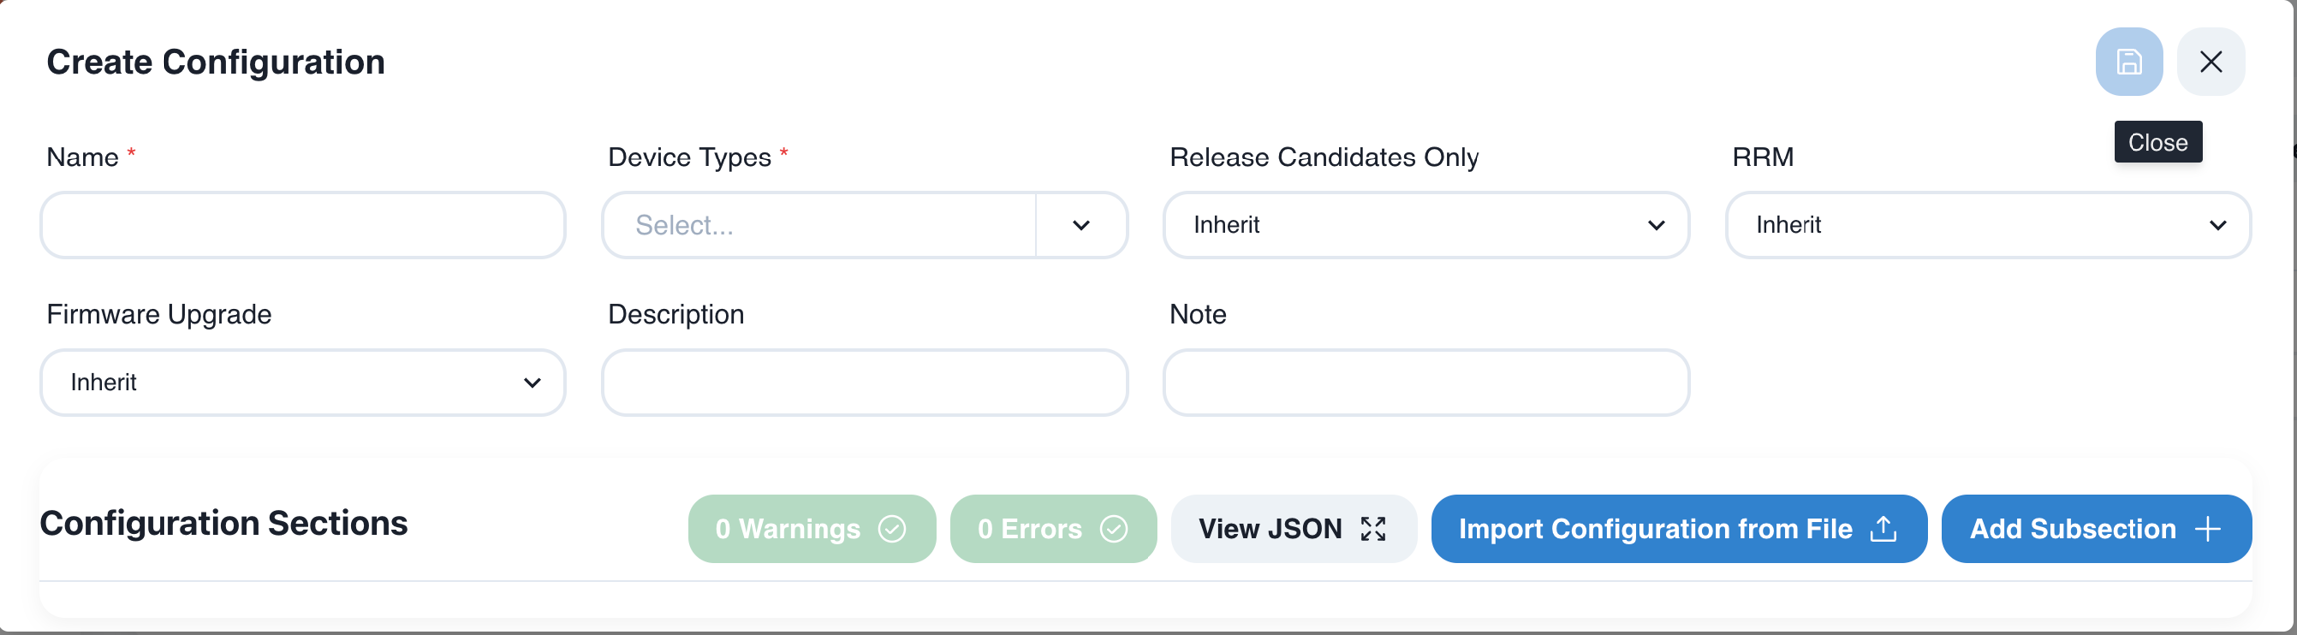2297x635 pixels.
Task: Click into the Name input field
Action: pos(302,225)
